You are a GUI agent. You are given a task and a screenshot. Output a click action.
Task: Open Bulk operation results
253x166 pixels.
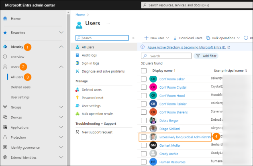coord(98,114)
